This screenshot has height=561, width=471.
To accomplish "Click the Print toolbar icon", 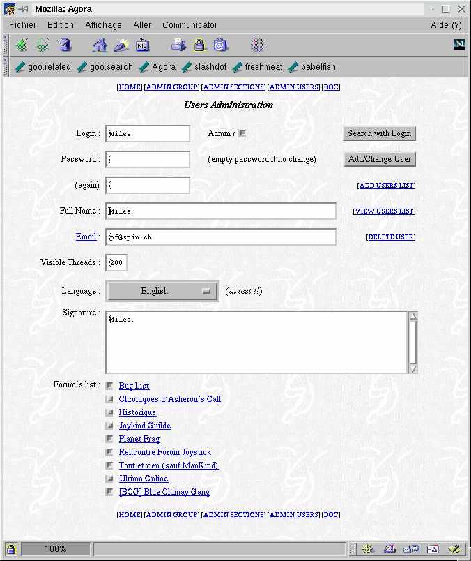I will 179,45.
